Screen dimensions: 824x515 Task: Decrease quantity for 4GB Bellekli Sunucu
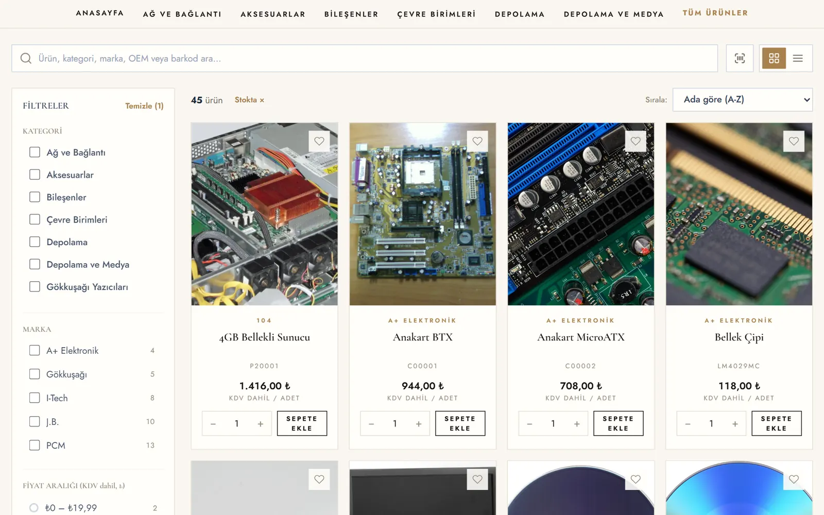pos(213,424)
